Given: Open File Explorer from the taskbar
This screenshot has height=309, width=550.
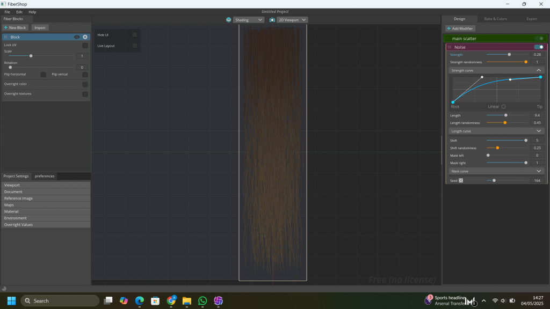Looking at the screenshot, I should pos(187,301).
